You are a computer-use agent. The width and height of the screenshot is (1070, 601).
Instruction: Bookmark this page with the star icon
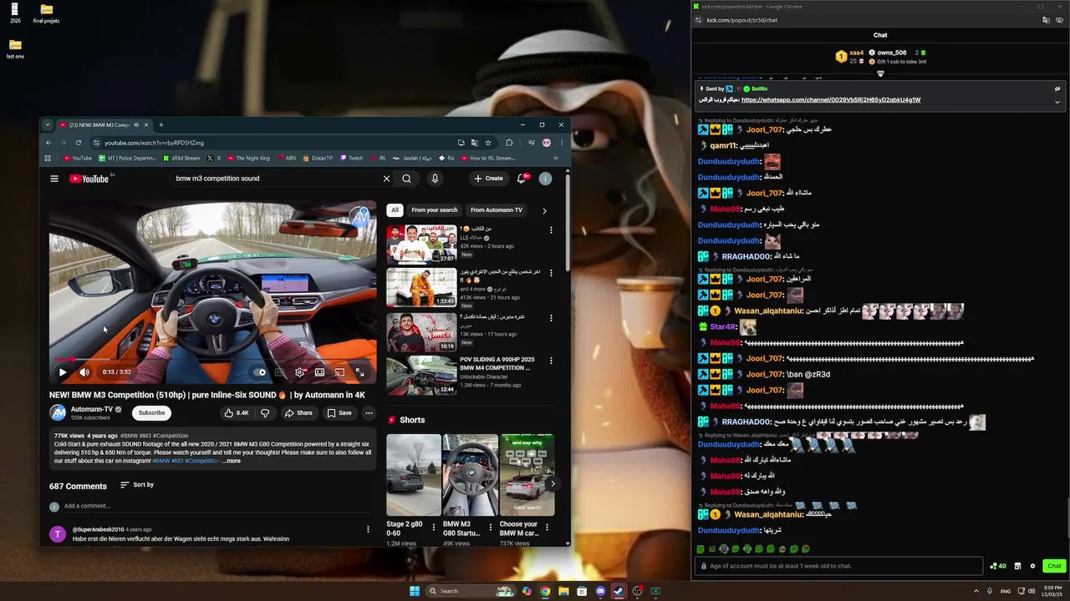[488, 143]
